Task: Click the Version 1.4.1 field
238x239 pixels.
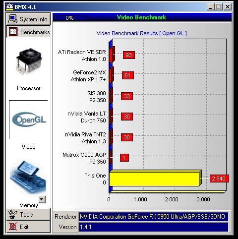Action: coord(153,227)
